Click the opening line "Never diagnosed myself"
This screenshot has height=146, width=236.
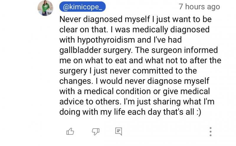(97, 20)
